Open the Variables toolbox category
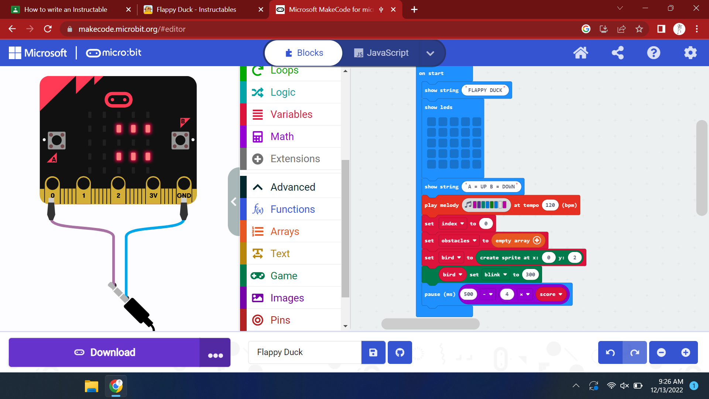This screenshot has width=709, height=399. tap(291, 114)
